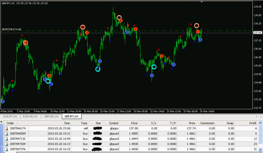263x153 pixels.
Task: Click the open price 1.4849 cell
Action: pos(133,139)
